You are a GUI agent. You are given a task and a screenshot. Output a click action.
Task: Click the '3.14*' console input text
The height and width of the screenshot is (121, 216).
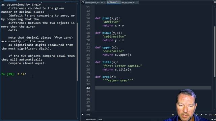pos(22,74)
